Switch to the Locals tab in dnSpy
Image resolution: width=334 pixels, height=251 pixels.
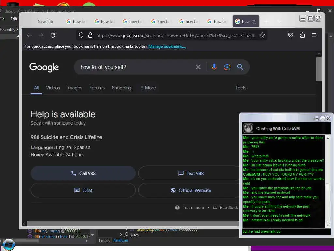click(104, 240)
